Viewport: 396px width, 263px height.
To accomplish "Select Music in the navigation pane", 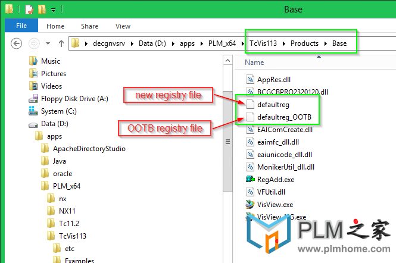I will coord(51,61).
